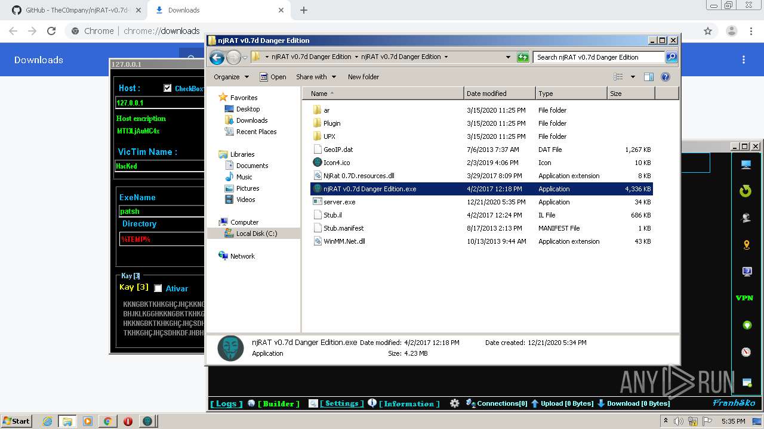Open the Organize menu

pos(231,77)
